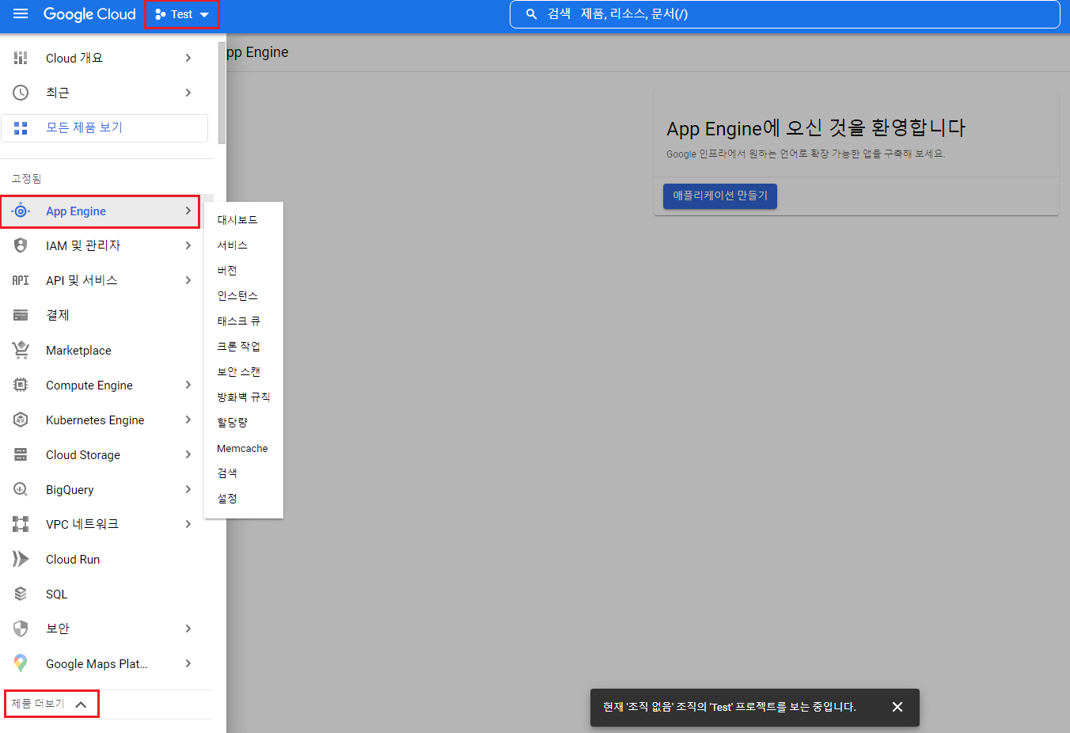Expand the Compute Engine arrow
Screen dimensions: 1070x733
tap(188, 385)
